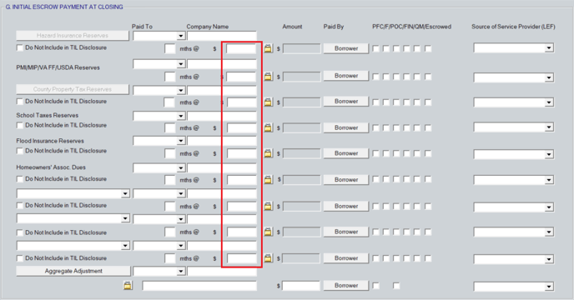Click months field in Hazard Insurance Reserves row
The height and width of the screenshot is (300, 574).
170,48
